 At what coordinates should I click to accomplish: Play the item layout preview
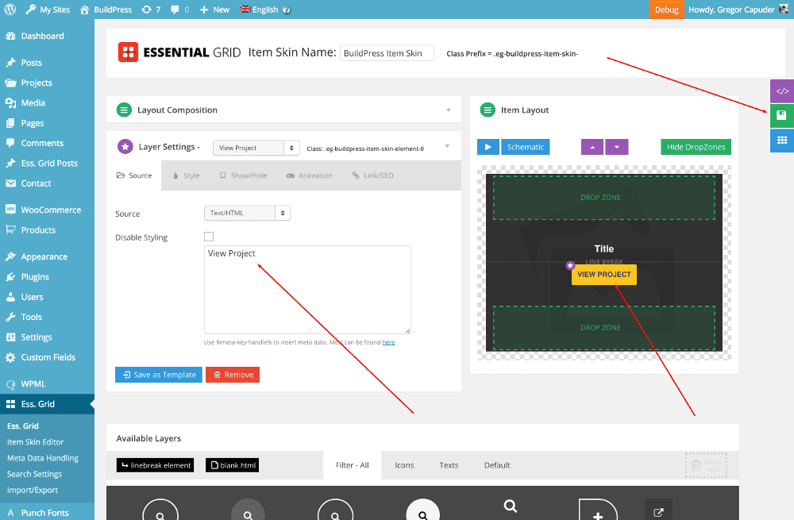point(488,147)
